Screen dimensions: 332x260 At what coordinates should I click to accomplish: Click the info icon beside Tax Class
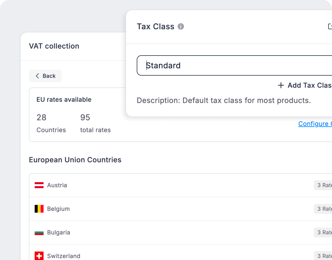(x=181, y=26)
